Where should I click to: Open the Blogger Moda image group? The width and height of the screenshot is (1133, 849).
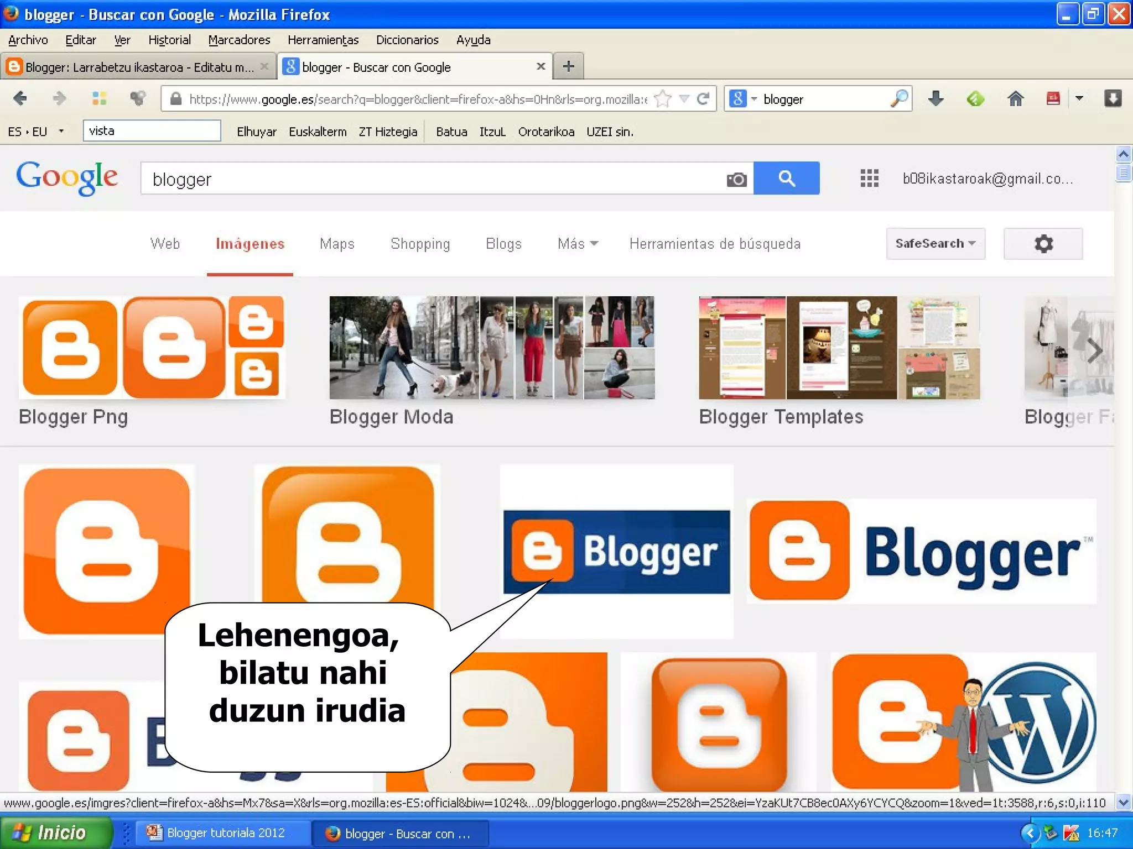click(x=491, y=348)
